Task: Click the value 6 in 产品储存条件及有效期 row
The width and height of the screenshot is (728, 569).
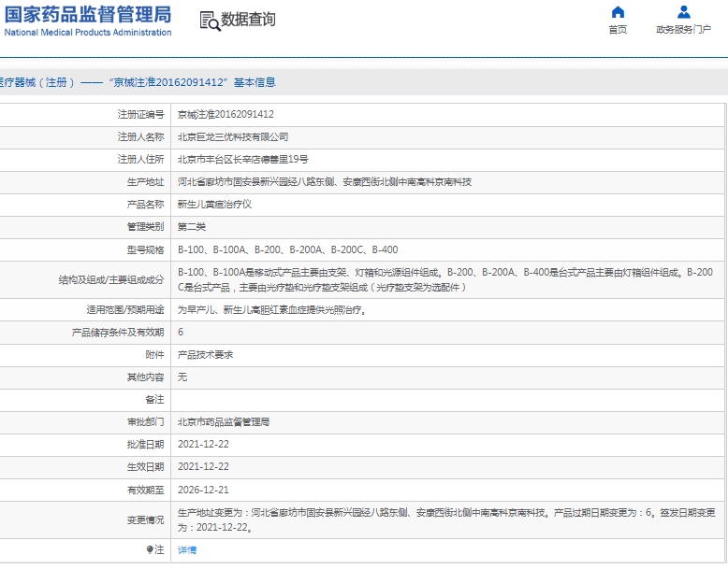Action: (181, 332)
